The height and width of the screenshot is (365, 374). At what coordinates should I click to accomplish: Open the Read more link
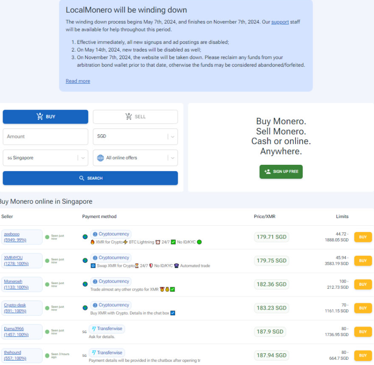click(78, 81)
